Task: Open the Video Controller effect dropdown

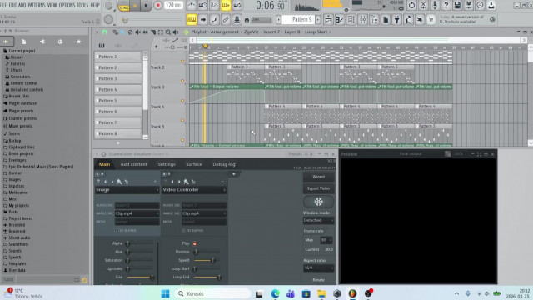Action: pos(194,190)
